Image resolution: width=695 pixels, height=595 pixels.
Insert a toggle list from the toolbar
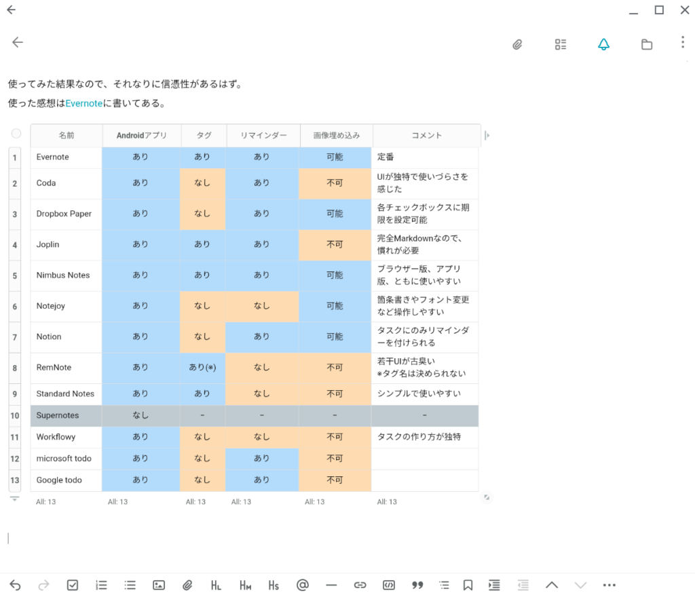click(x=444, y=586)
